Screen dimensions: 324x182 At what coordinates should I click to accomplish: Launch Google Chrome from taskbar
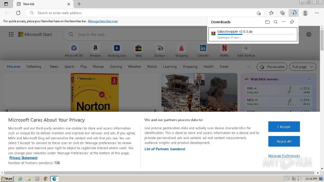click(46, 179)
